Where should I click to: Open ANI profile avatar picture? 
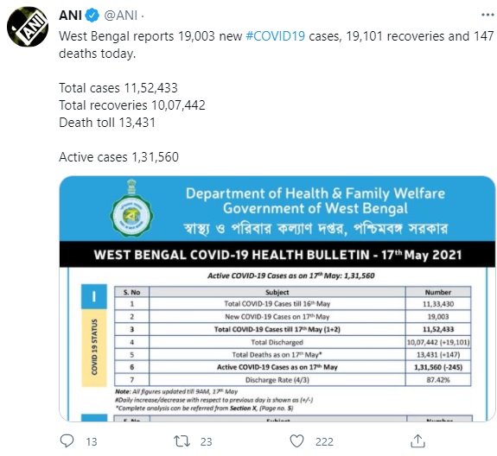28,27
